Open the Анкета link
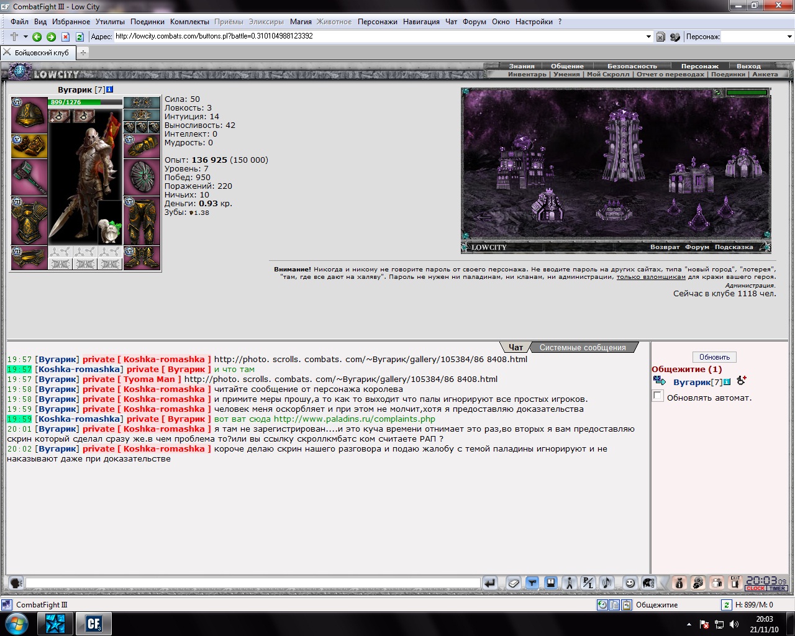The width and height of the screenshot is (795, 636). 765,74
